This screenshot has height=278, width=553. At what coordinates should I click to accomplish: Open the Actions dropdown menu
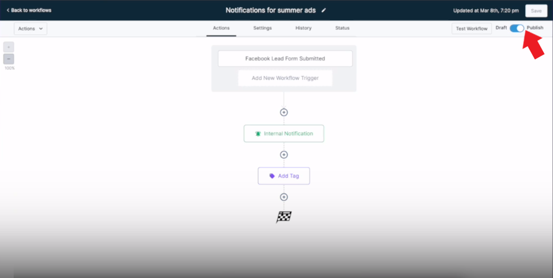[31, 29]
